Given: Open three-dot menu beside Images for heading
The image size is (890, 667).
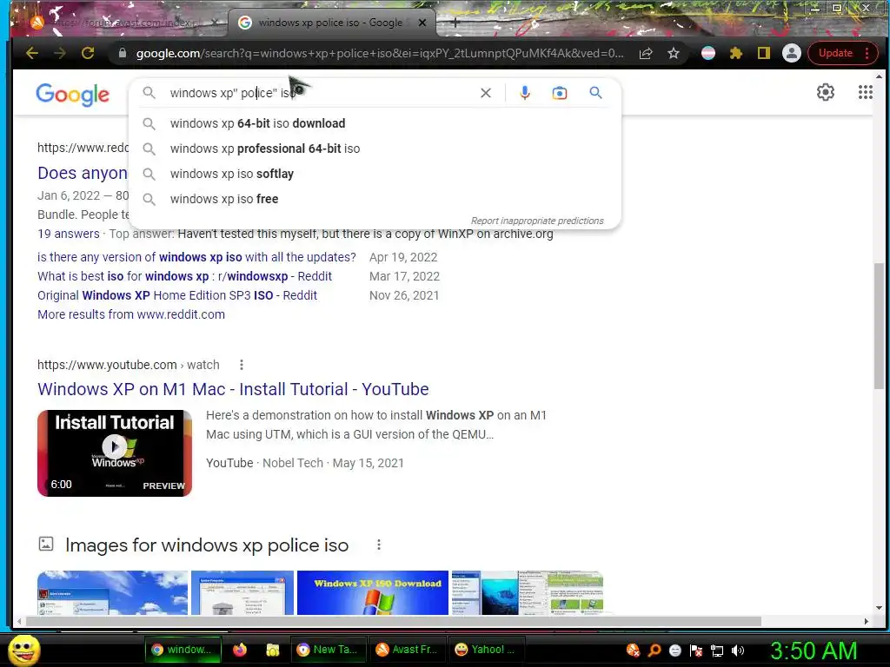Looking at the screenshot, I should coord(379,545).
